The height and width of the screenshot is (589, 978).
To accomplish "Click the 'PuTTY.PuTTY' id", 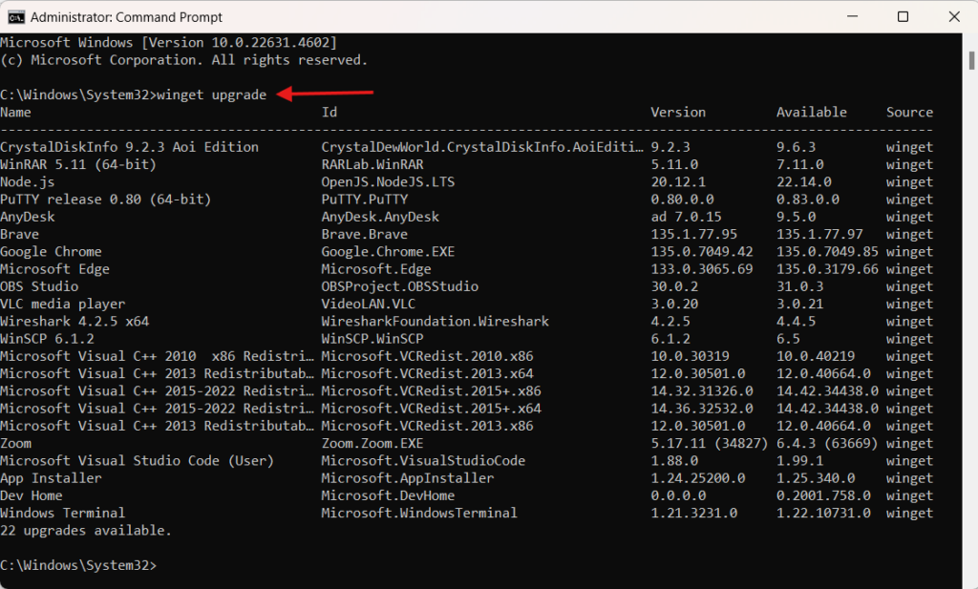I will coord(364,200).
